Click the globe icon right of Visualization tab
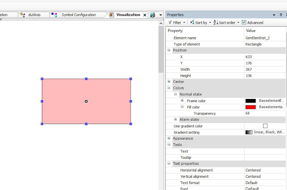The image size is (287, 190). tap(153, 15)
